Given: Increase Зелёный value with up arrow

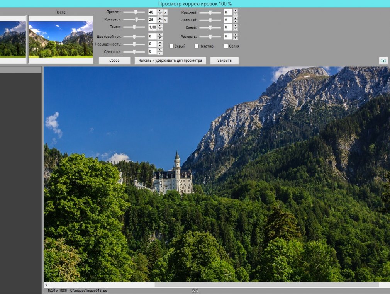Looking at the screenshot, I should point(236,18).
